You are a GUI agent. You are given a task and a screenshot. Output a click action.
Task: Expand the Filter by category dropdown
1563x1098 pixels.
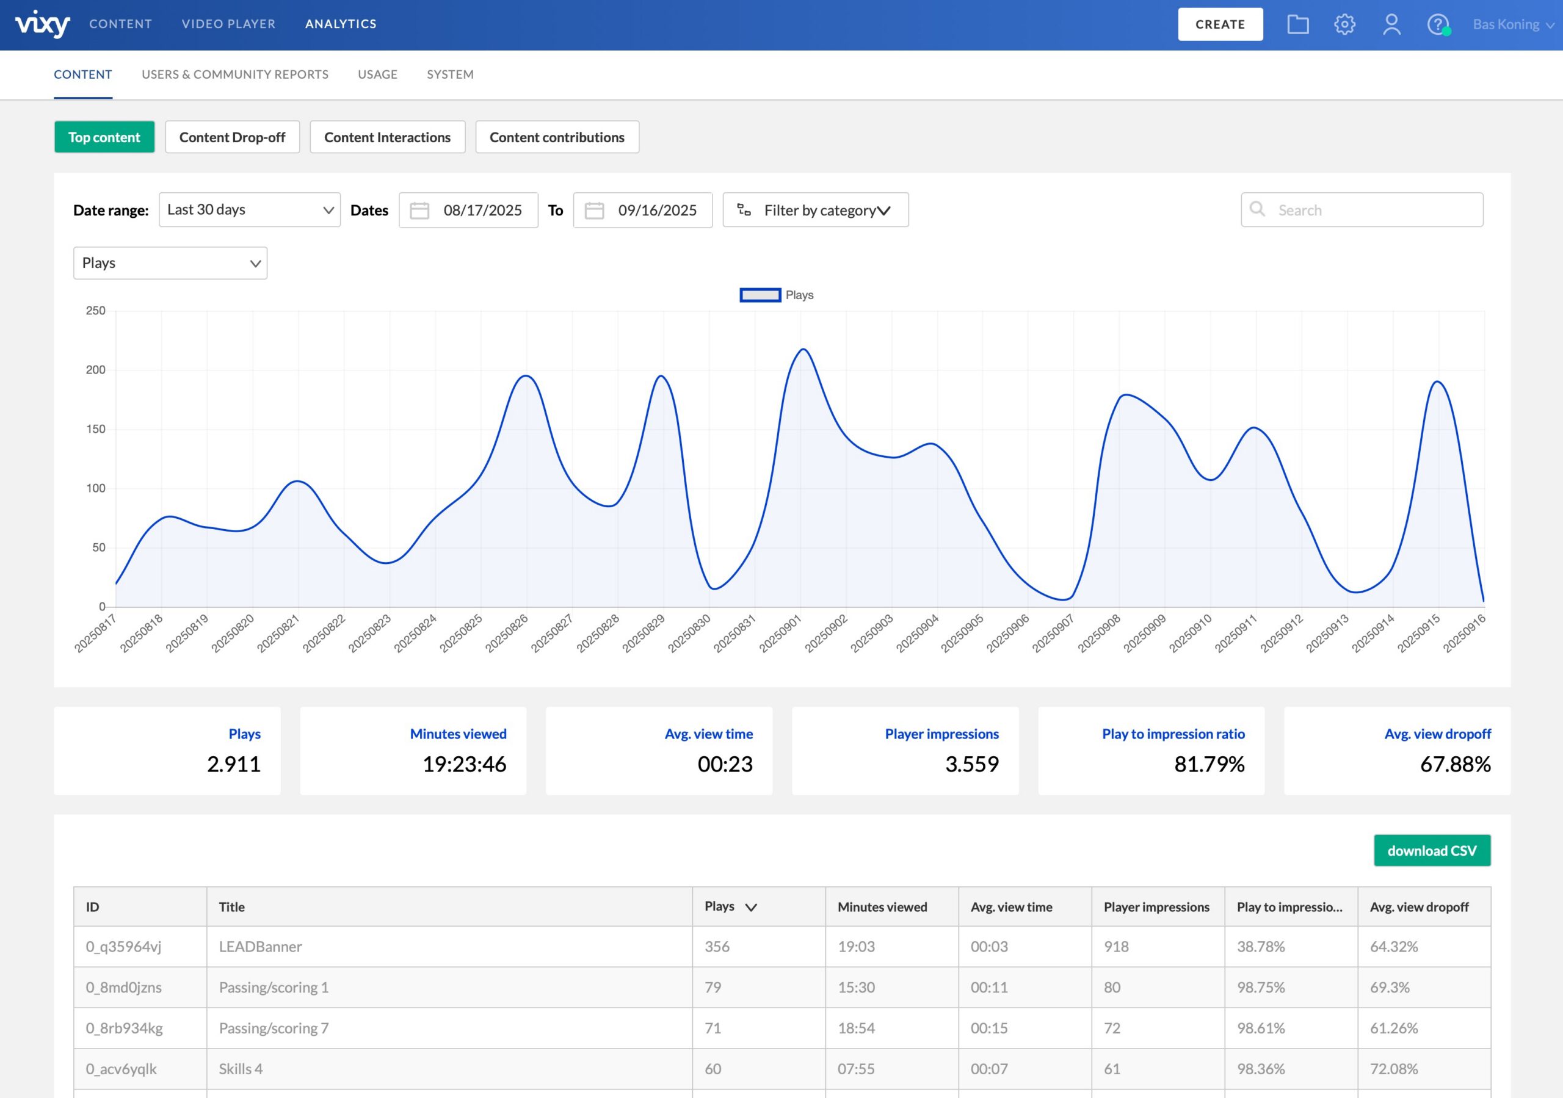[x=816, y=210]
